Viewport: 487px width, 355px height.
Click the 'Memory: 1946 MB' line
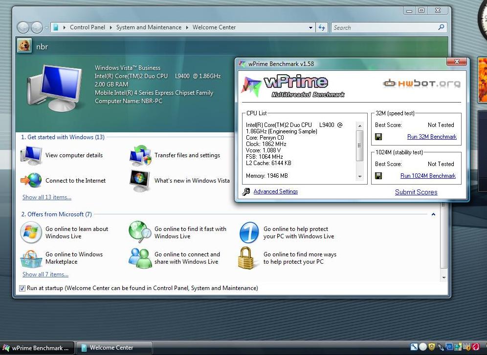point(267,176)
